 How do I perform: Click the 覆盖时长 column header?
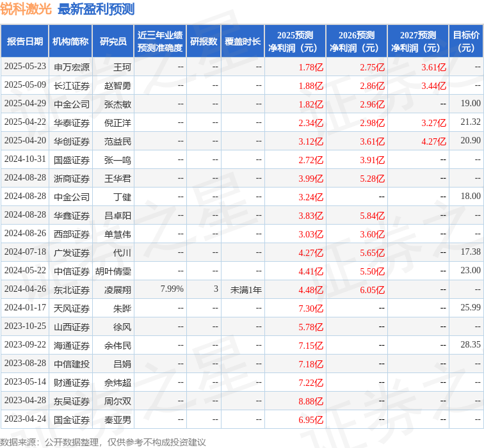[243, 42]
